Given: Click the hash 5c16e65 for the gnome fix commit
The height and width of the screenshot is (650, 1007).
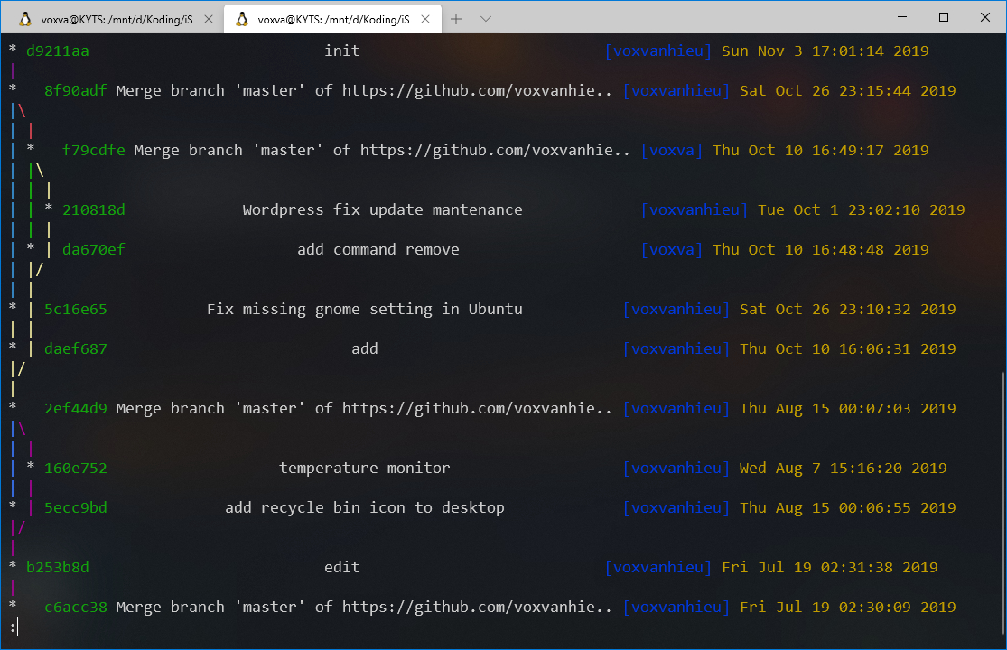Looking at the screenshot, I should click(x=74, y=309).
